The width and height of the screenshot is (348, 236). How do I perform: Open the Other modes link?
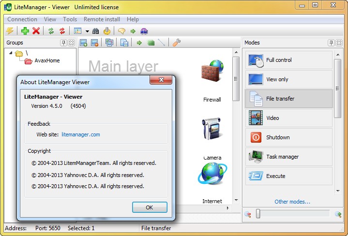292,202
